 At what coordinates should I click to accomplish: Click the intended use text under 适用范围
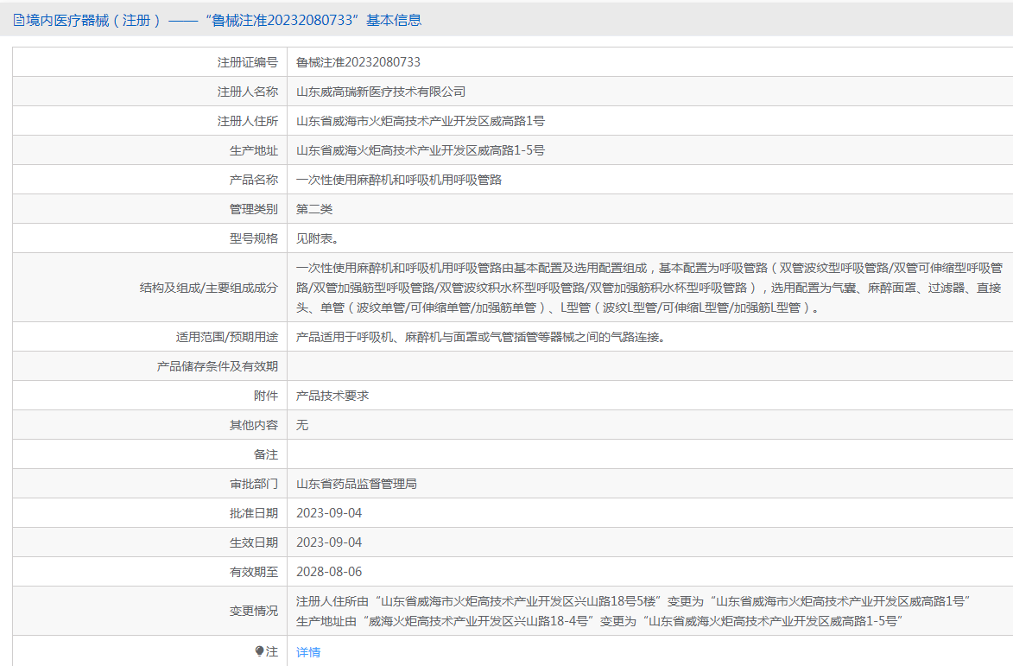(481, 337)
